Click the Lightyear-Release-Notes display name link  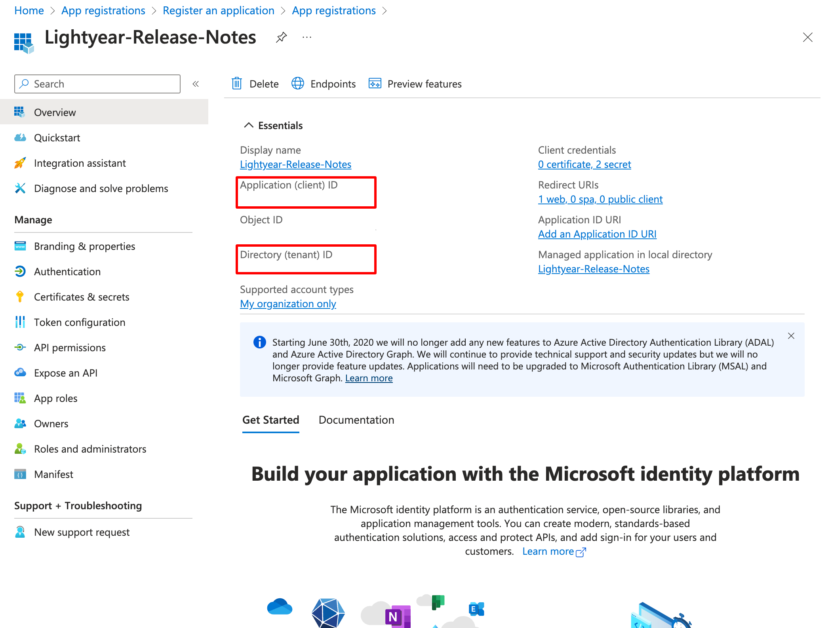point(295,164)
